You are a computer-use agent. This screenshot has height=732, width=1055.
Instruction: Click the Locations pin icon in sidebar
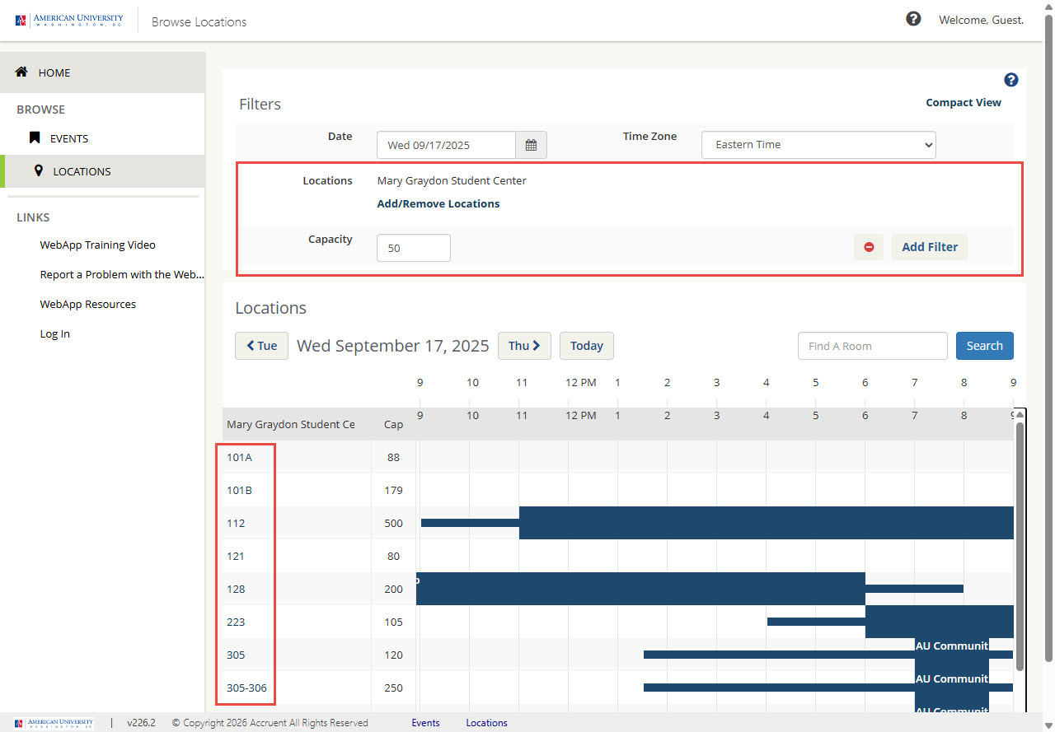(38, 170)
